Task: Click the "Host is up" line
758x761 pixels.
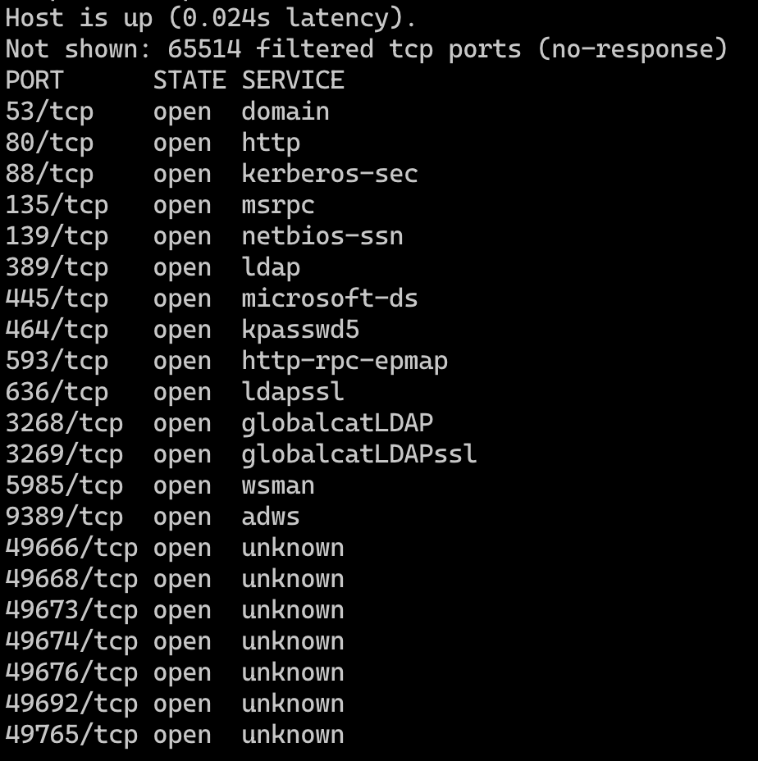Action: tap(211, 18)
